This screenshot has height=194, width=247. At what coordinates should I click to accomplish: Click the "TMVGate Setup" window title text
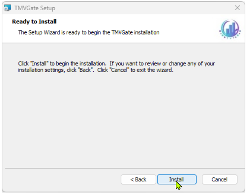[x=35, y=8]
